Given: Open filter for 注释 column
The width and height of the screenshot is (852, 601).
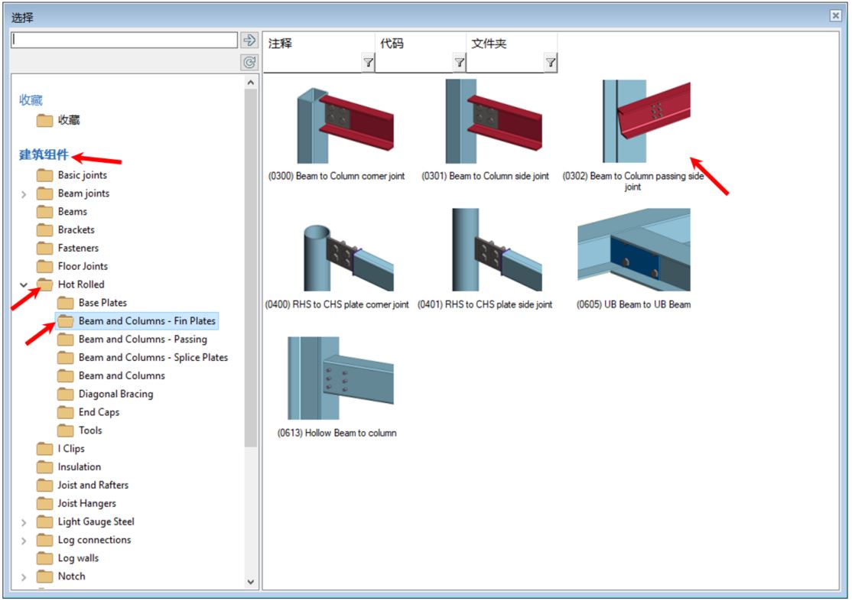Looking at the screenshot, I should tap(369, 63).
